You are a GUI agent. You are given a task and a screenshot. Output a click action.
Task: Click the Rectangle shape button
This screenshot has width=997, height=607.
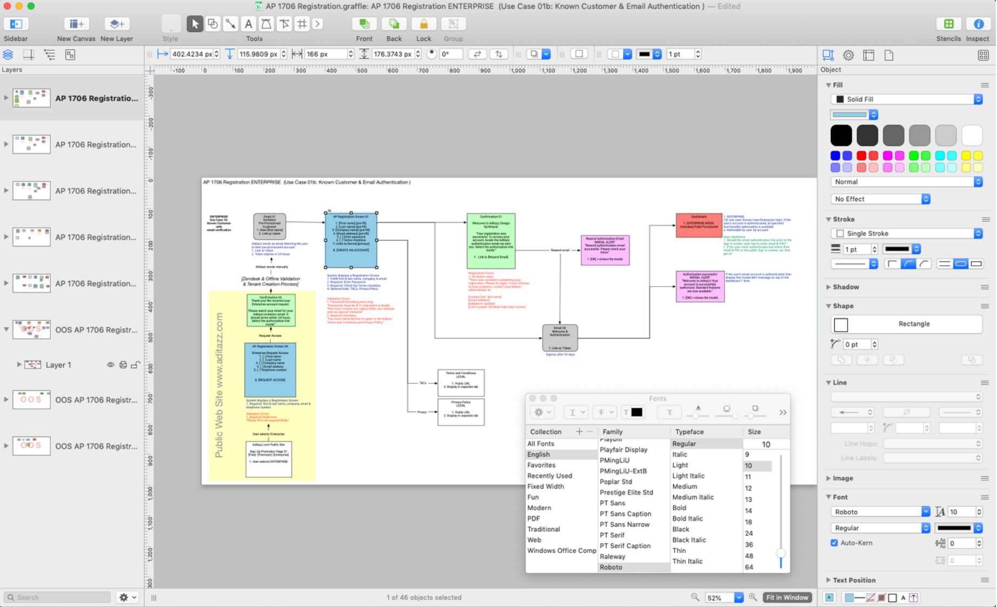click(x=906, y=324)
